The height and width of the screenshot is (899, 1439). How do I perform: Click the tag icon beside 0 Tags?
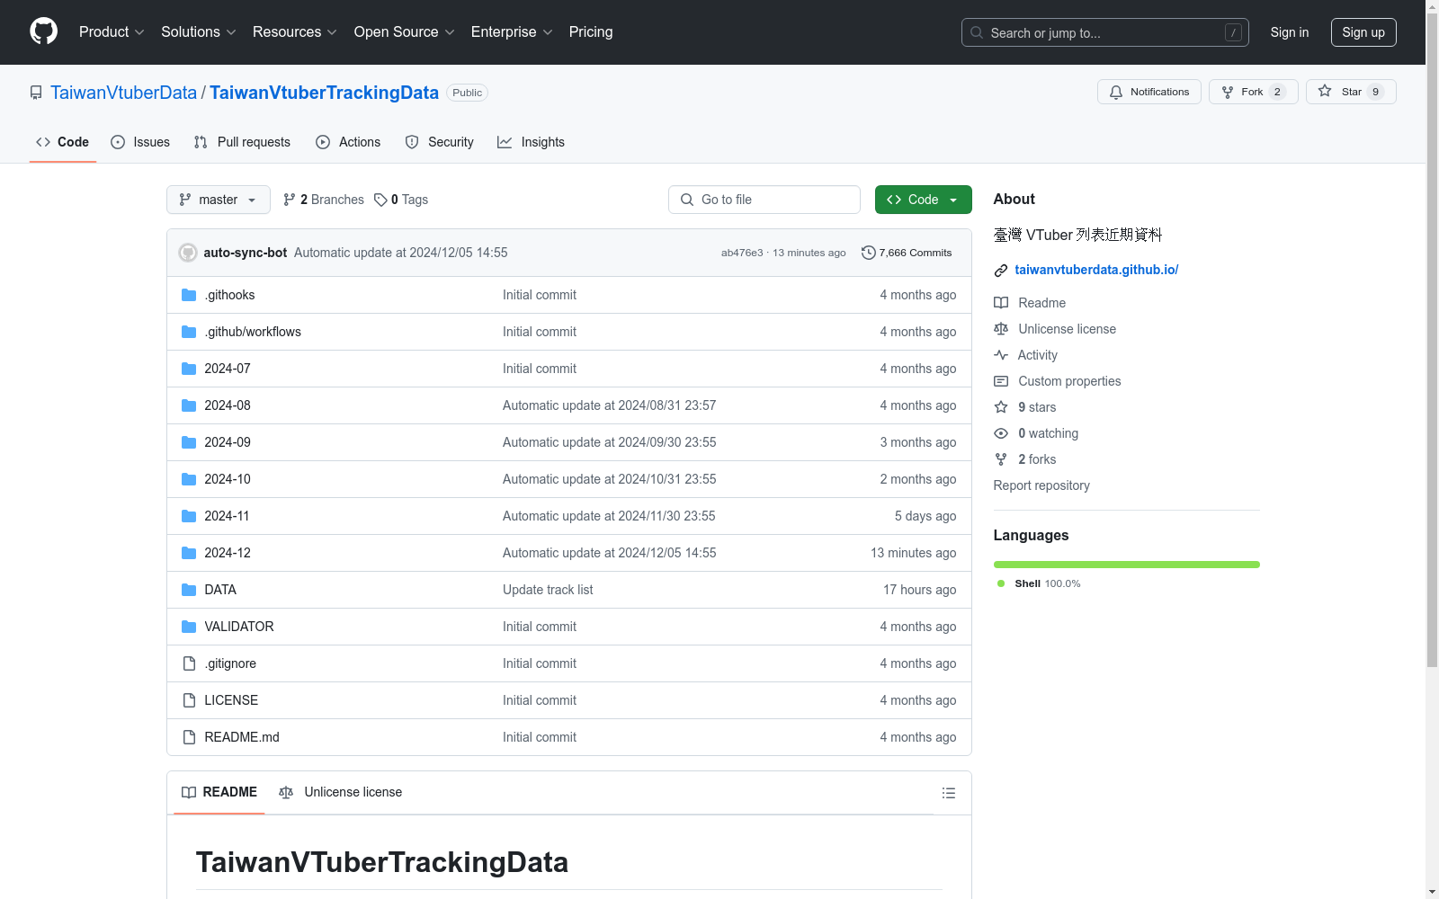click(380, 200)
